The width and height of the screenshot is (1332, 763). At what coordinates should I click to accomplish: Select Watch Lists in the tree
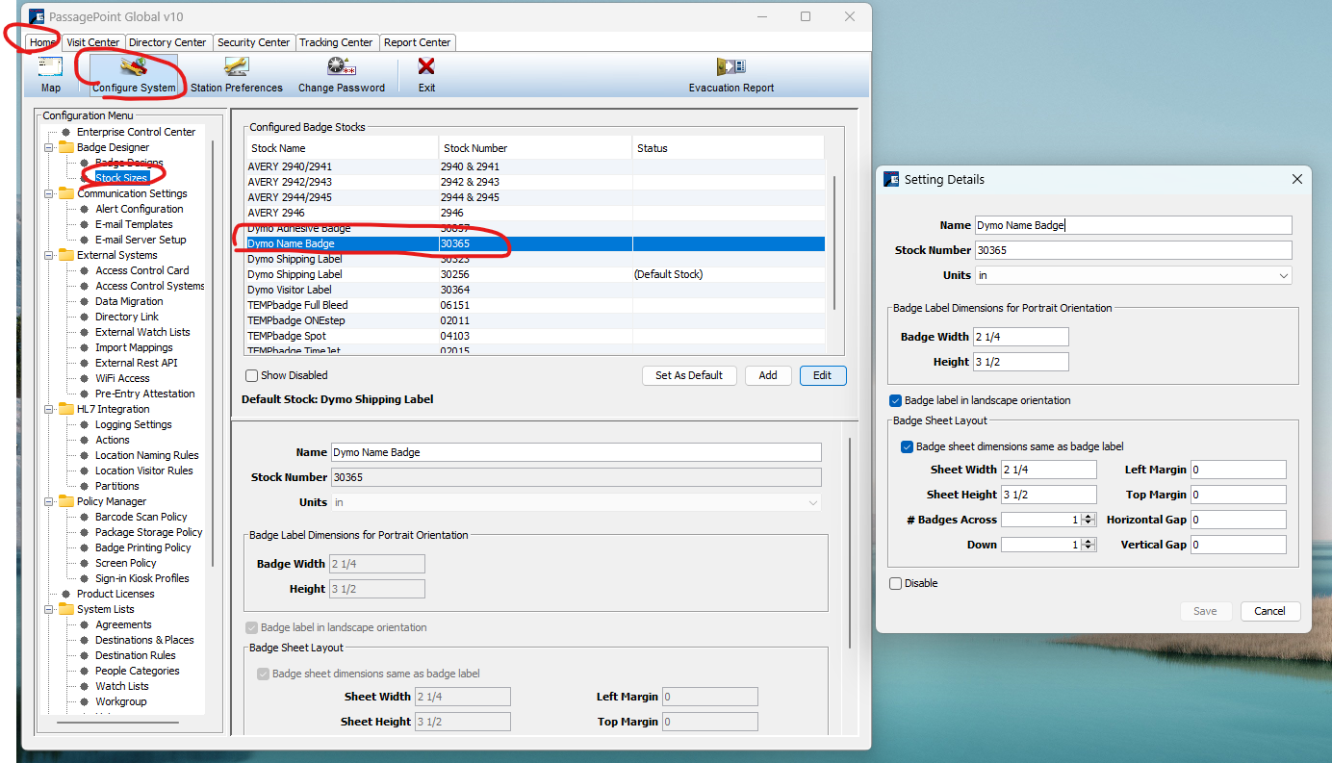point(122,686)
